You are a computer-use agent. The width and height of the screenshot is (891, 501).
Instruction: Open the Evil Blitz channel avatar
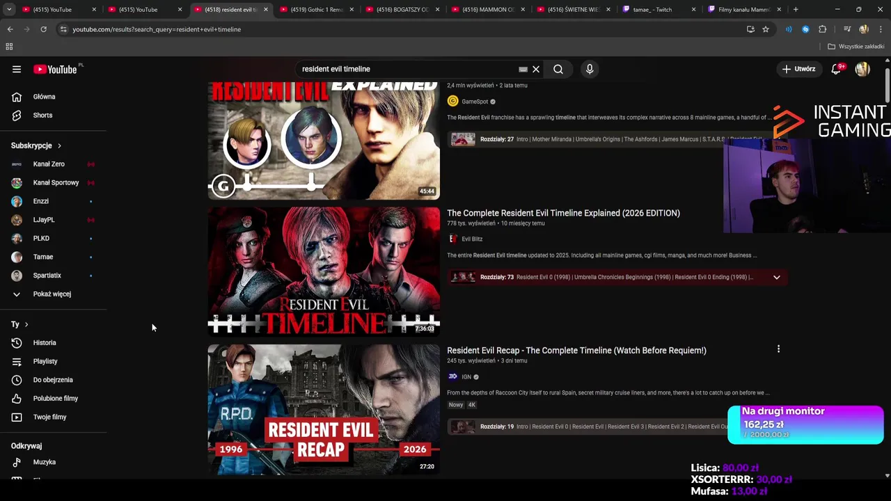(452, 239)
